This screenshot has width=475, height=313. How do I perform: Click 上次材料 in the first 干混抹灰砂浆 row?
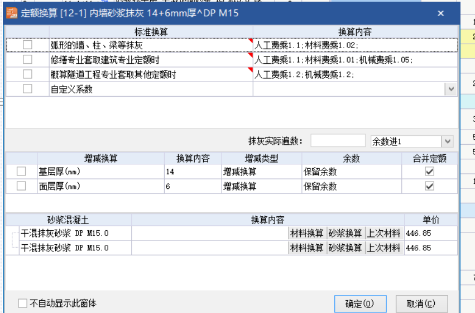[384, 233]
